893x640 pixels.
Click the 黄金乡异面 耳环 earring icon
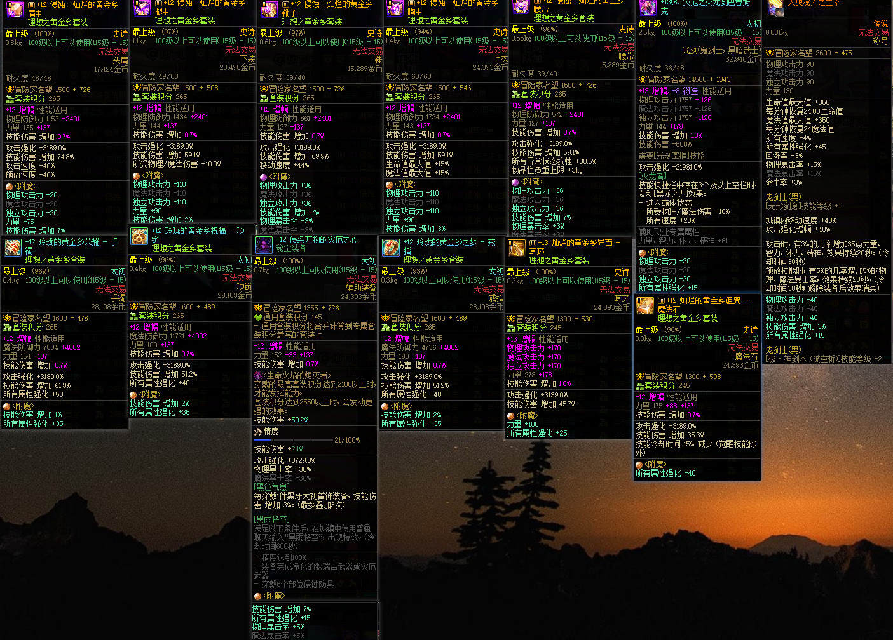[x=517, y=248]
